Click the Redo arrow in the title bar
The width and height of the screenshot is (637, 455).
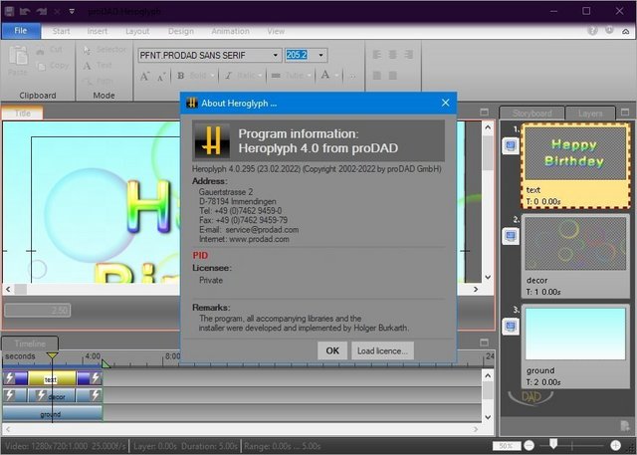pos(42,11)
